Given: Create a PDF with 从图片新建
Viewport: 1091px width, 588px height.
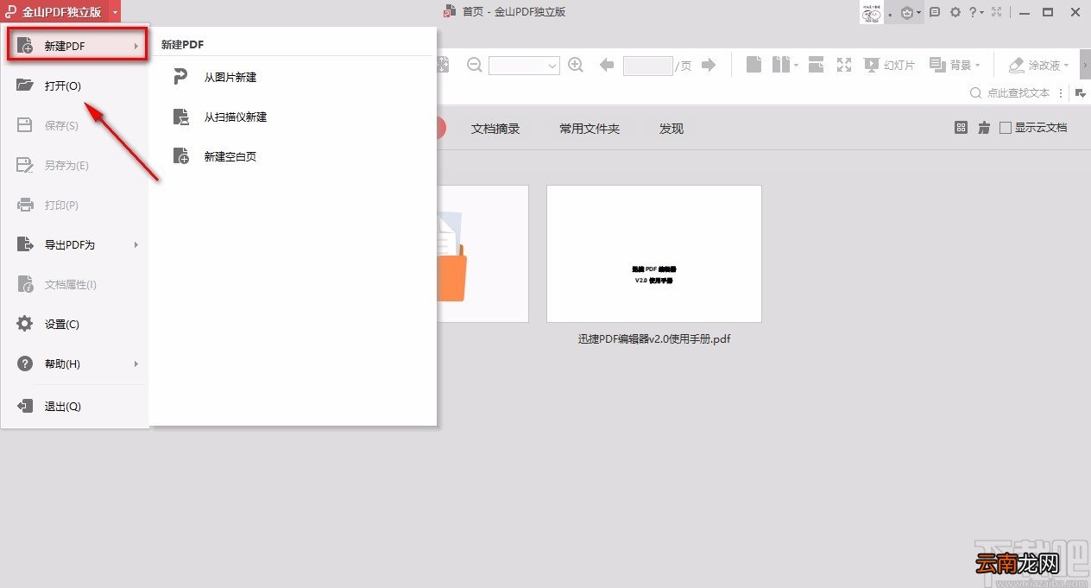Looking at the screenshot, I should (x=230, y=78).
